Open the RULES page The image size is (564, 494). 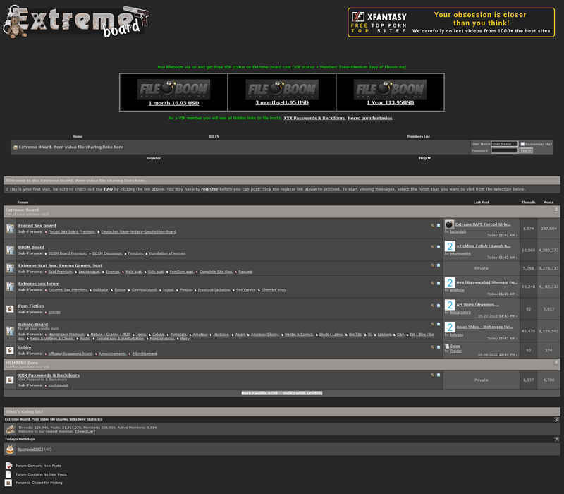pyautogui.click(x=214, y=137)
